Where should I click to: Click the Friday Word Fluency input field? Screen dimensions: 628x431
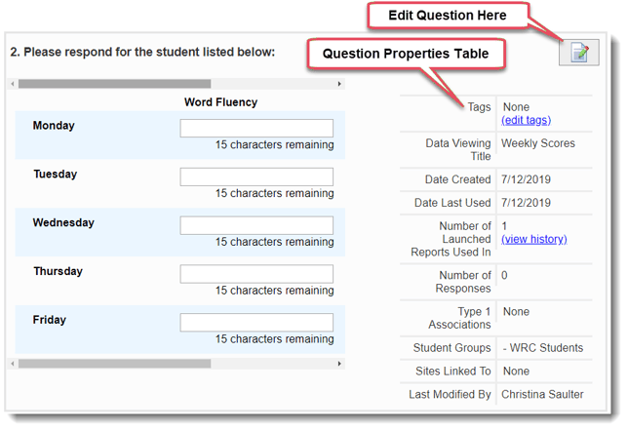coord(256,323)
